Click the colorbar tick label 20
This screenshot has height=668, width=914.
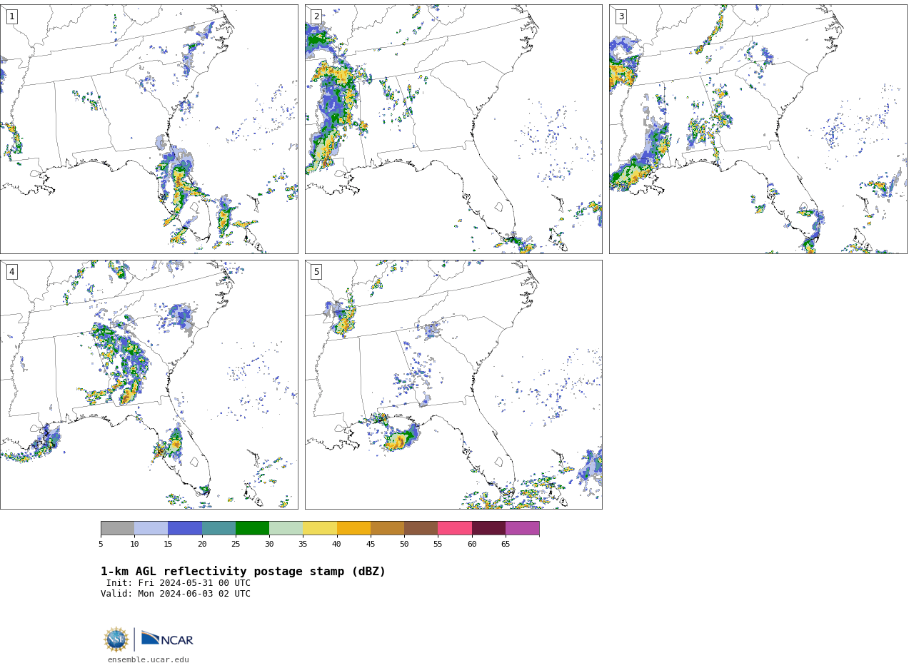[202, 544]
